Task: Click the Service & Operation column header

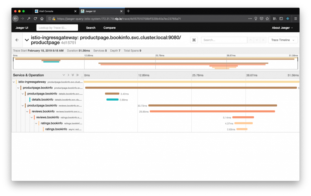Action: 28,75
